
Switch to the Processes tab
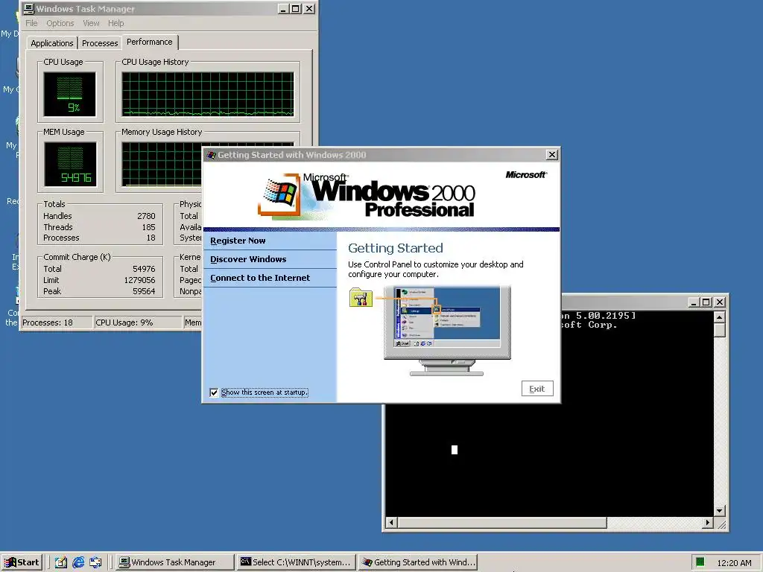pos(100,43)
